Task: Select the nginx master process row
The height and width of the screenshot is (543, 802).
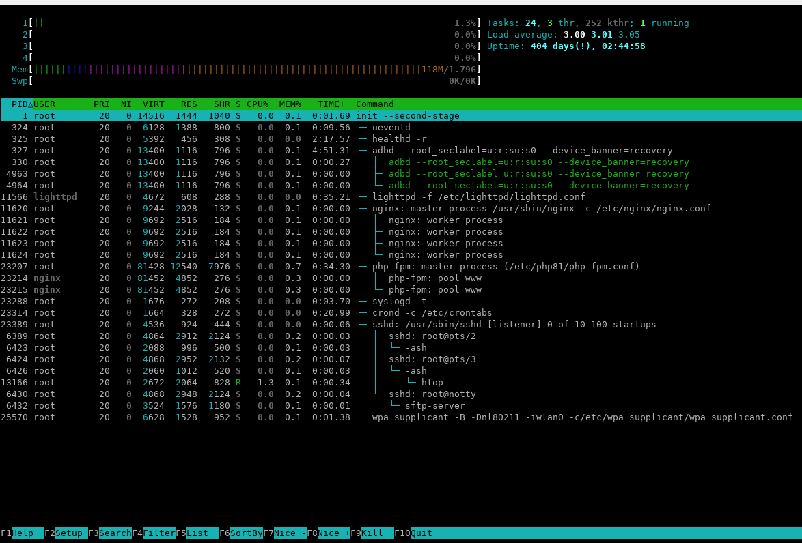Action: click(x=401, y=209)
